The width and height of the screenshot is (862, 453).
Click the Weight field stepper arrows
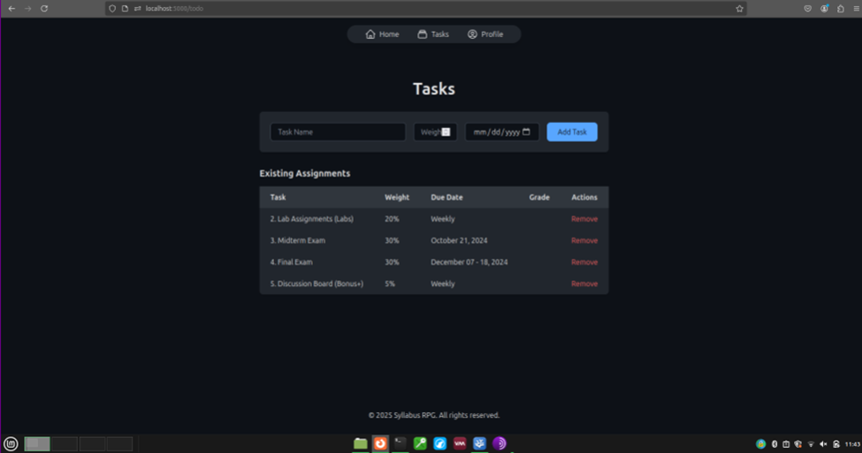pos(446,132)
